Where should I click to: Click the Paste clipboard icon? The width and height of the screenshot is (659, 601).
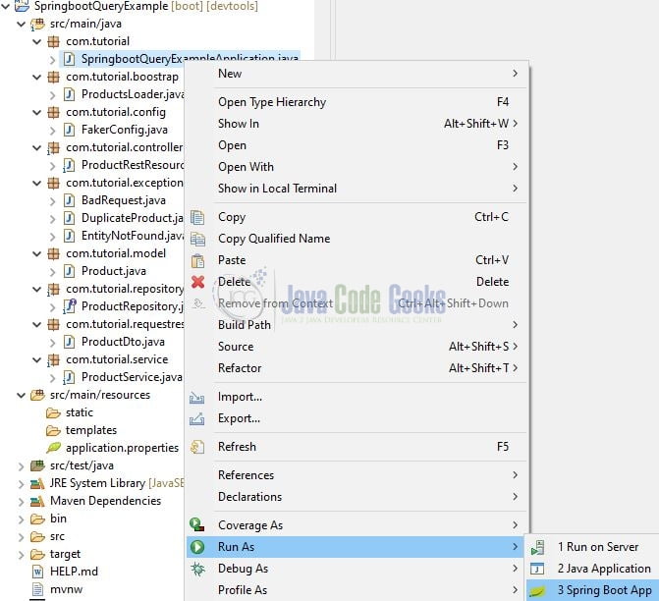pos(197,260)
